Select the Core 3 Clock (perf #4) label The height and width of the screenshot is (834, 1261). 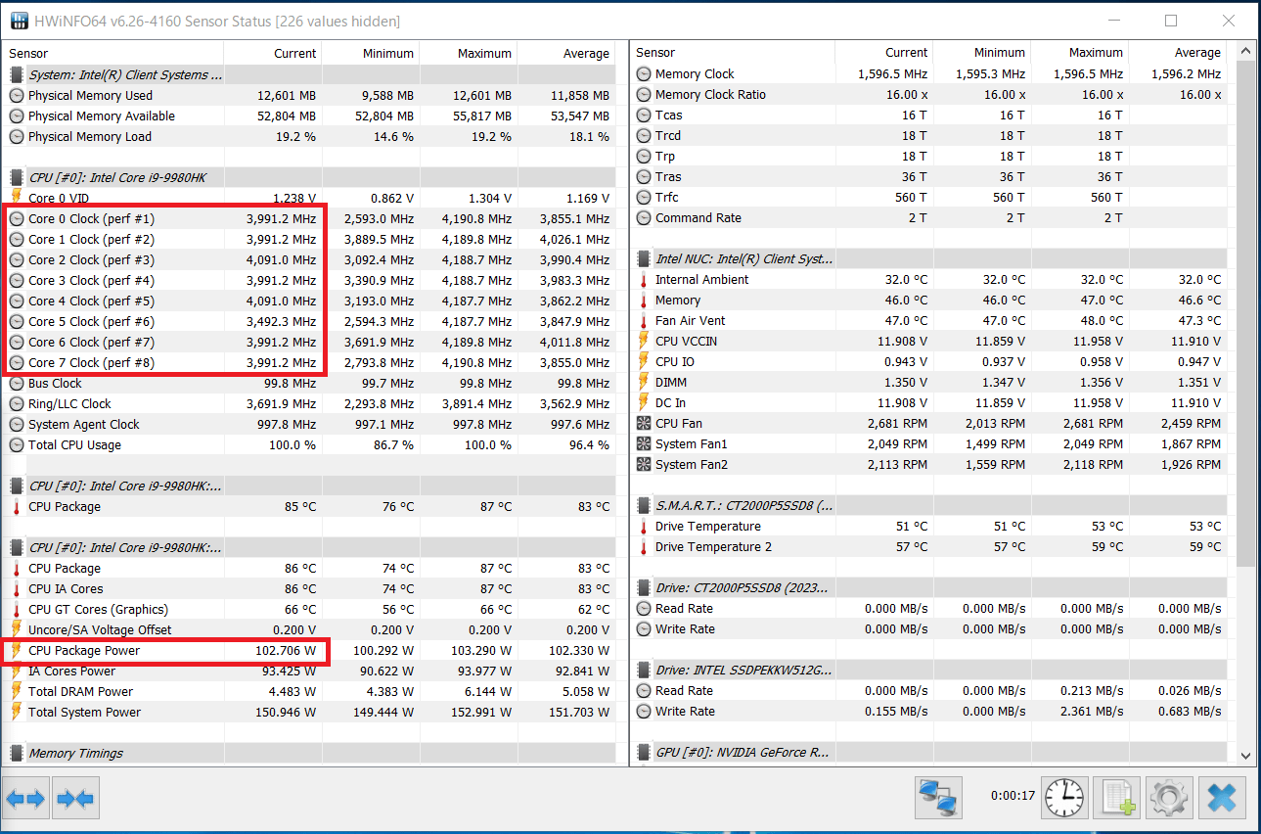(x=91, y=281)
